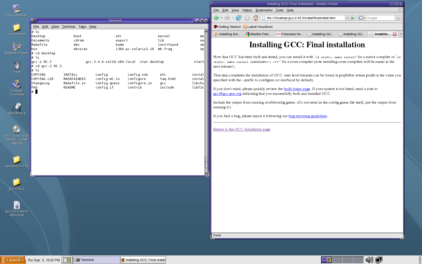The width and height of the screenshot is (422, 264).
Task: Click Terminal scrollbar down arrow
Action: (206, 173)
